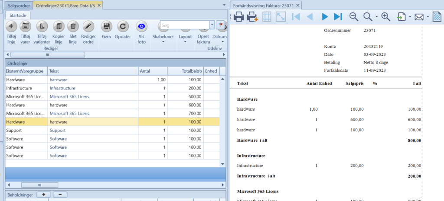Open the Søg search box dropdown arrow
The height and width of the screenshot is (201, 444).
click(212, 25)
